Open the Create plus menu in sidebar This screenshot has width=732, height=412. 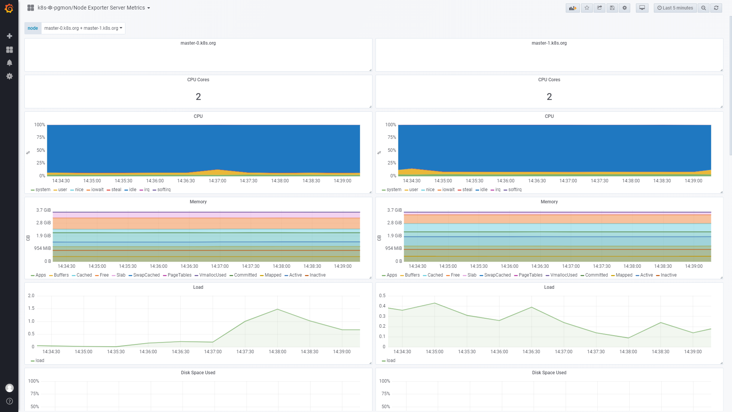(10, 36)
